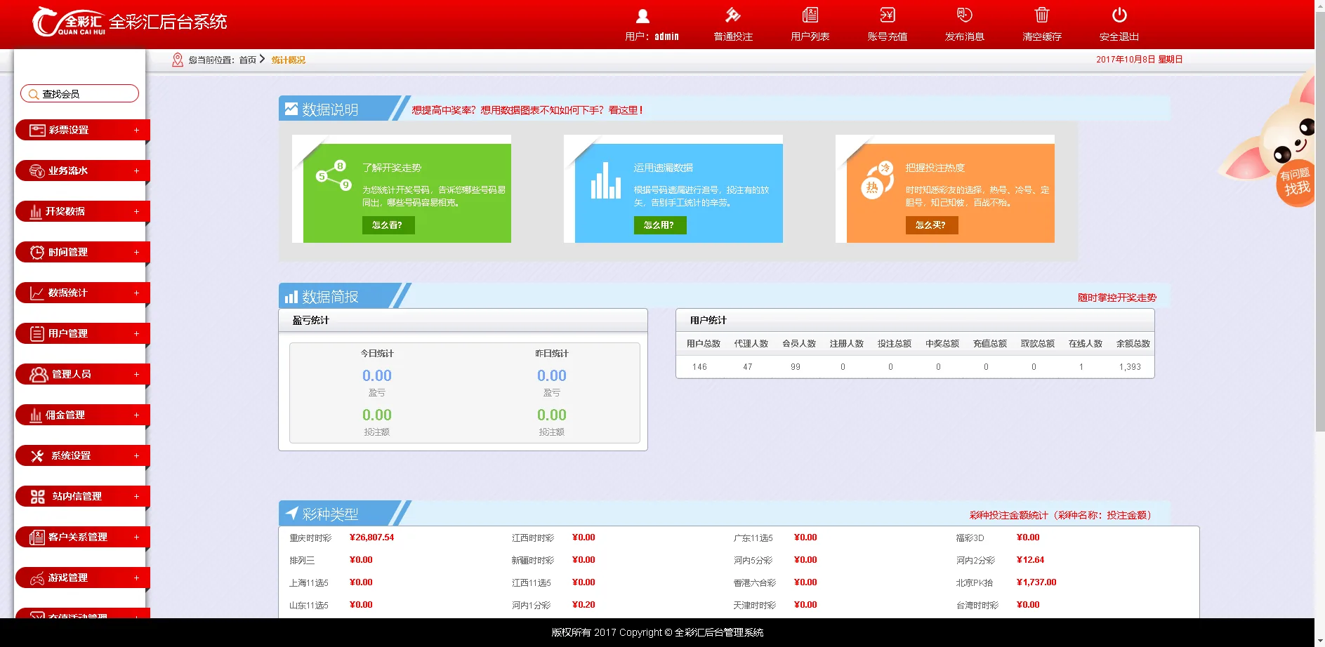Viewport: 1325px width, 647px height.
Task: Click the 客户关系管理 document icon
Action: [37, 537]
